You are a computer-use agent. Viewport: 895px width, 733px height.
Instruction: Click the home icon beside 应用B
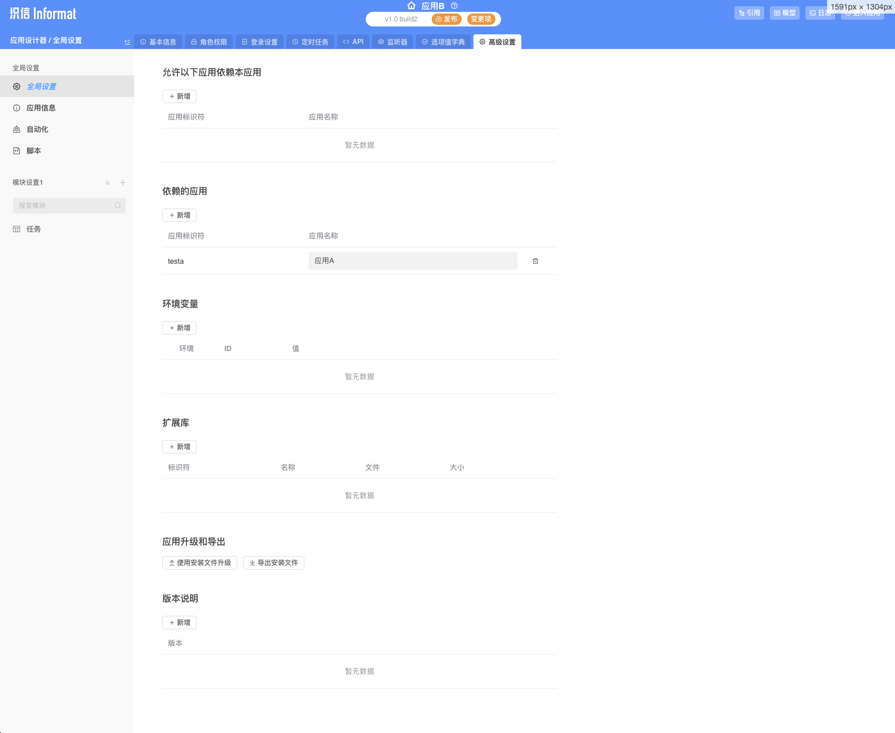coord(411,6)
